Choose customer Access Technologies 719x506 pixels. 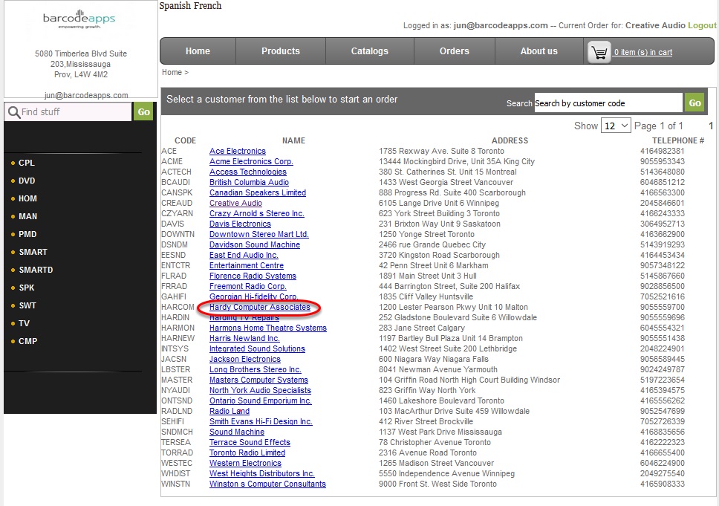(247, 172)
